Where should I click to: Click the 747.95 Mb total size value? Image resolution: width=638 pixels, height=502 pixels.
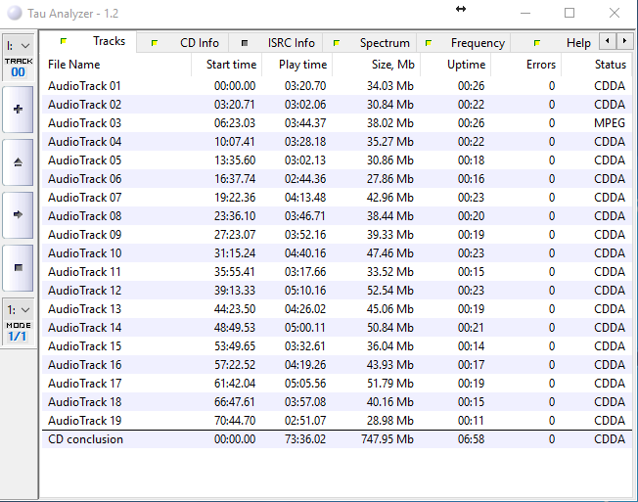click(x=387, y=439)
